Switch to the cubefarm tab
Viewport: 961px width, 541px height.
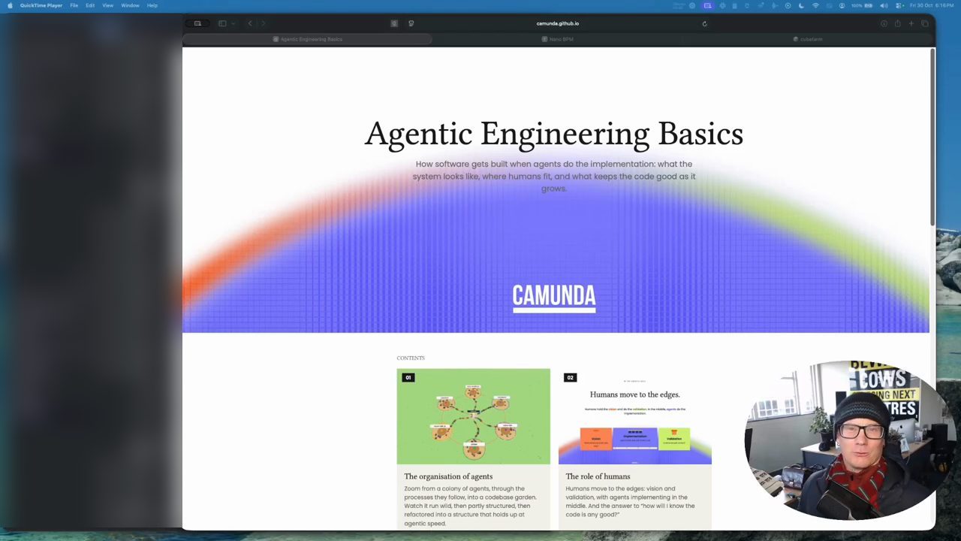pyautogui.click(x=808, y=39)
